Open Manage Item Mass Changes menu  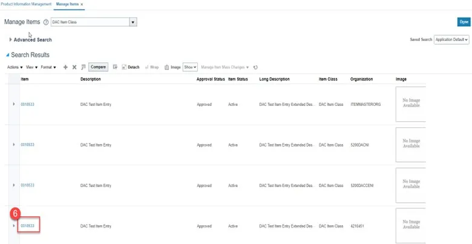coord(225,67)
